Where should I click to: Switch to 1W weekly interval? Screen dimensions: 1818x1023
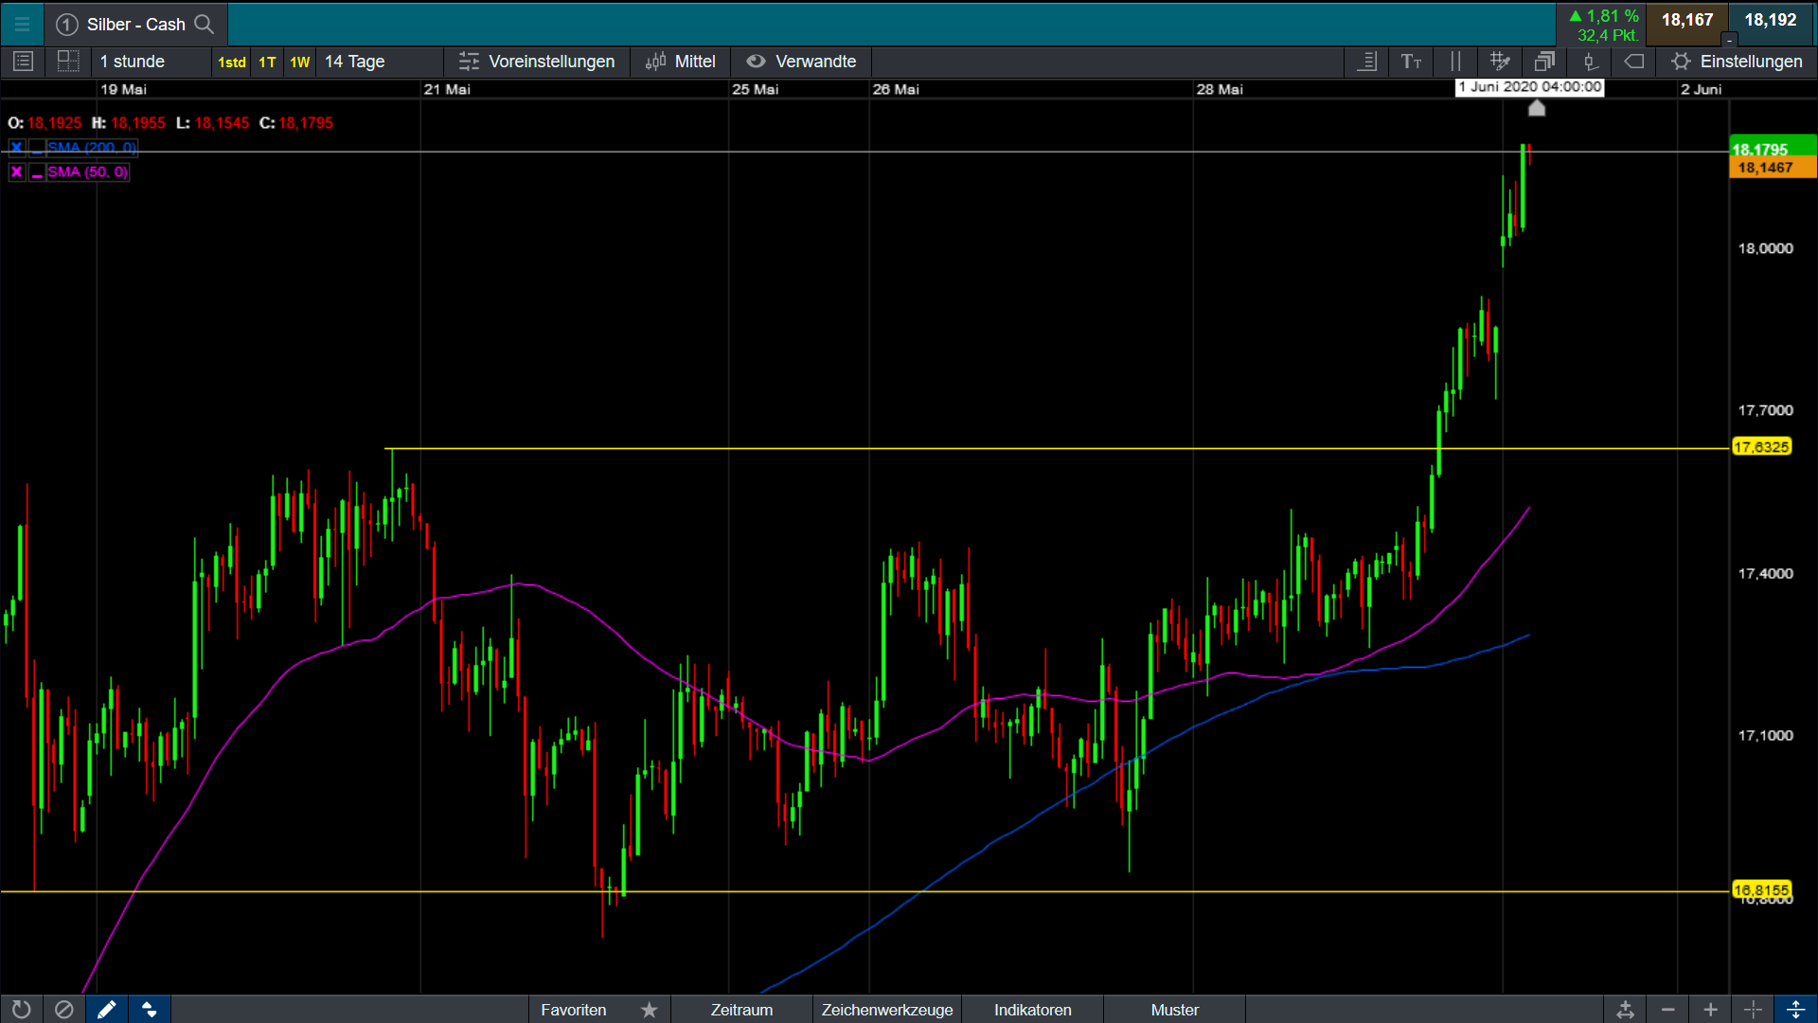tap(299, 63)
